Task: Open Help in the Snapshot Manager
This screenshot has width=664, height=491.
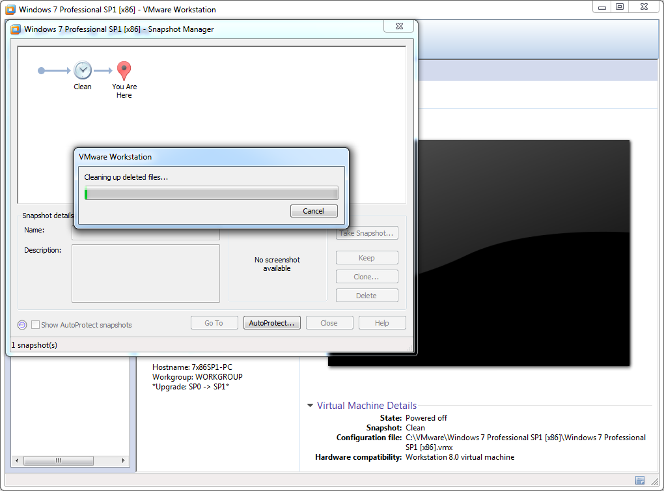Action: click(x=381, y=323)
